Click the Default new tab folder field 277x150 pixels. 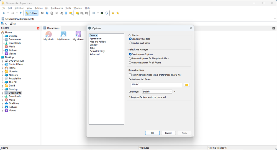tap(156, 85)
